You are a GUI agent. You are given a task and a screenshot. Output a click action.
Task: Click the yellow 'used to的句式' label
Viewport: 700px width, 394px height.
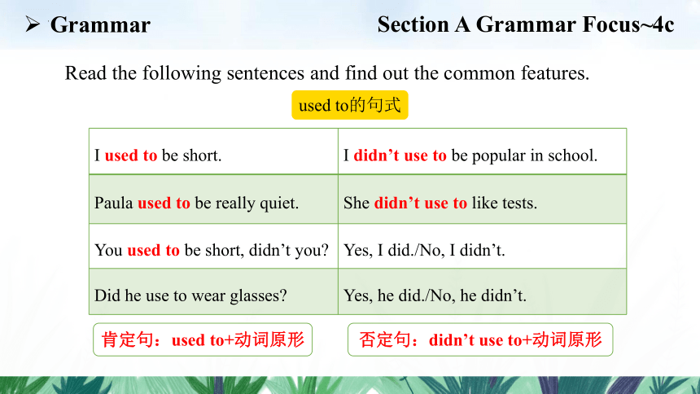click(349, 105)
